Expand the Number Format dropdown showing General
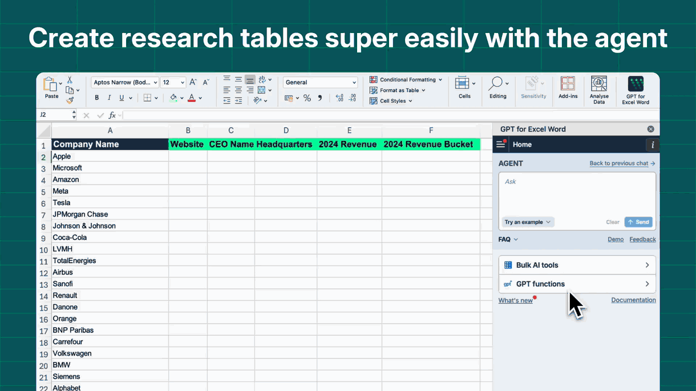 click(354, 82)
